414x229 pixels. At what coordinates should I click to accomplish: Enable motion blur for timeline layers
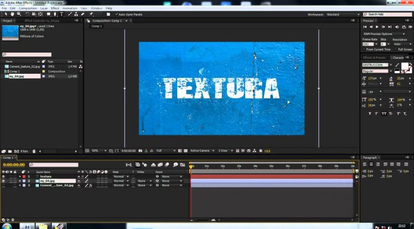[167, 165]
